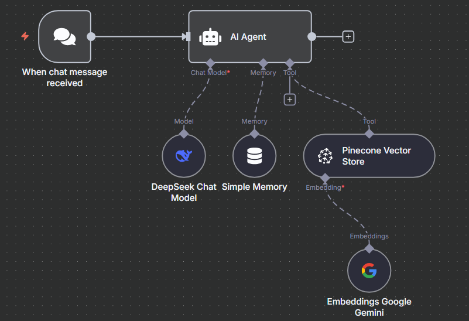This screenshot has width=469, height=321.
Task: Click the Embedding diamond under Pinecone node
Action: click(x=325, y=178)
